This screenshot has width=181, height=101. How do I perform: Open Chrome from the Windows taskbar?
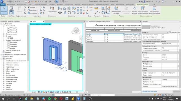coord(55,98)
